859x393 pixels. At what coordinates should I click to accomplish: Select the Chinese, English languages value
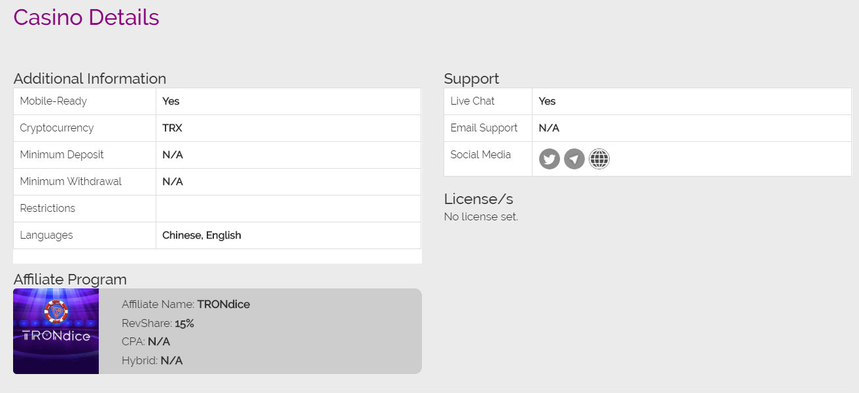pos(202,235)
